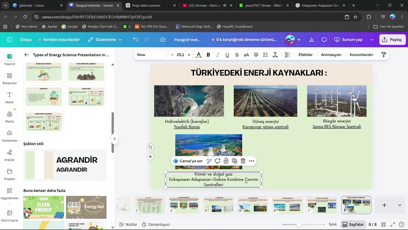
Task: Open transparency checkerboard control
Action: pyautogui.click(x=288, y=55)
